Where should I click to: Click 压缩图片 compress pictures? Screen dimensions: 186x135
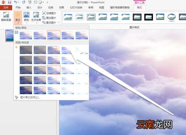(49, 13)
